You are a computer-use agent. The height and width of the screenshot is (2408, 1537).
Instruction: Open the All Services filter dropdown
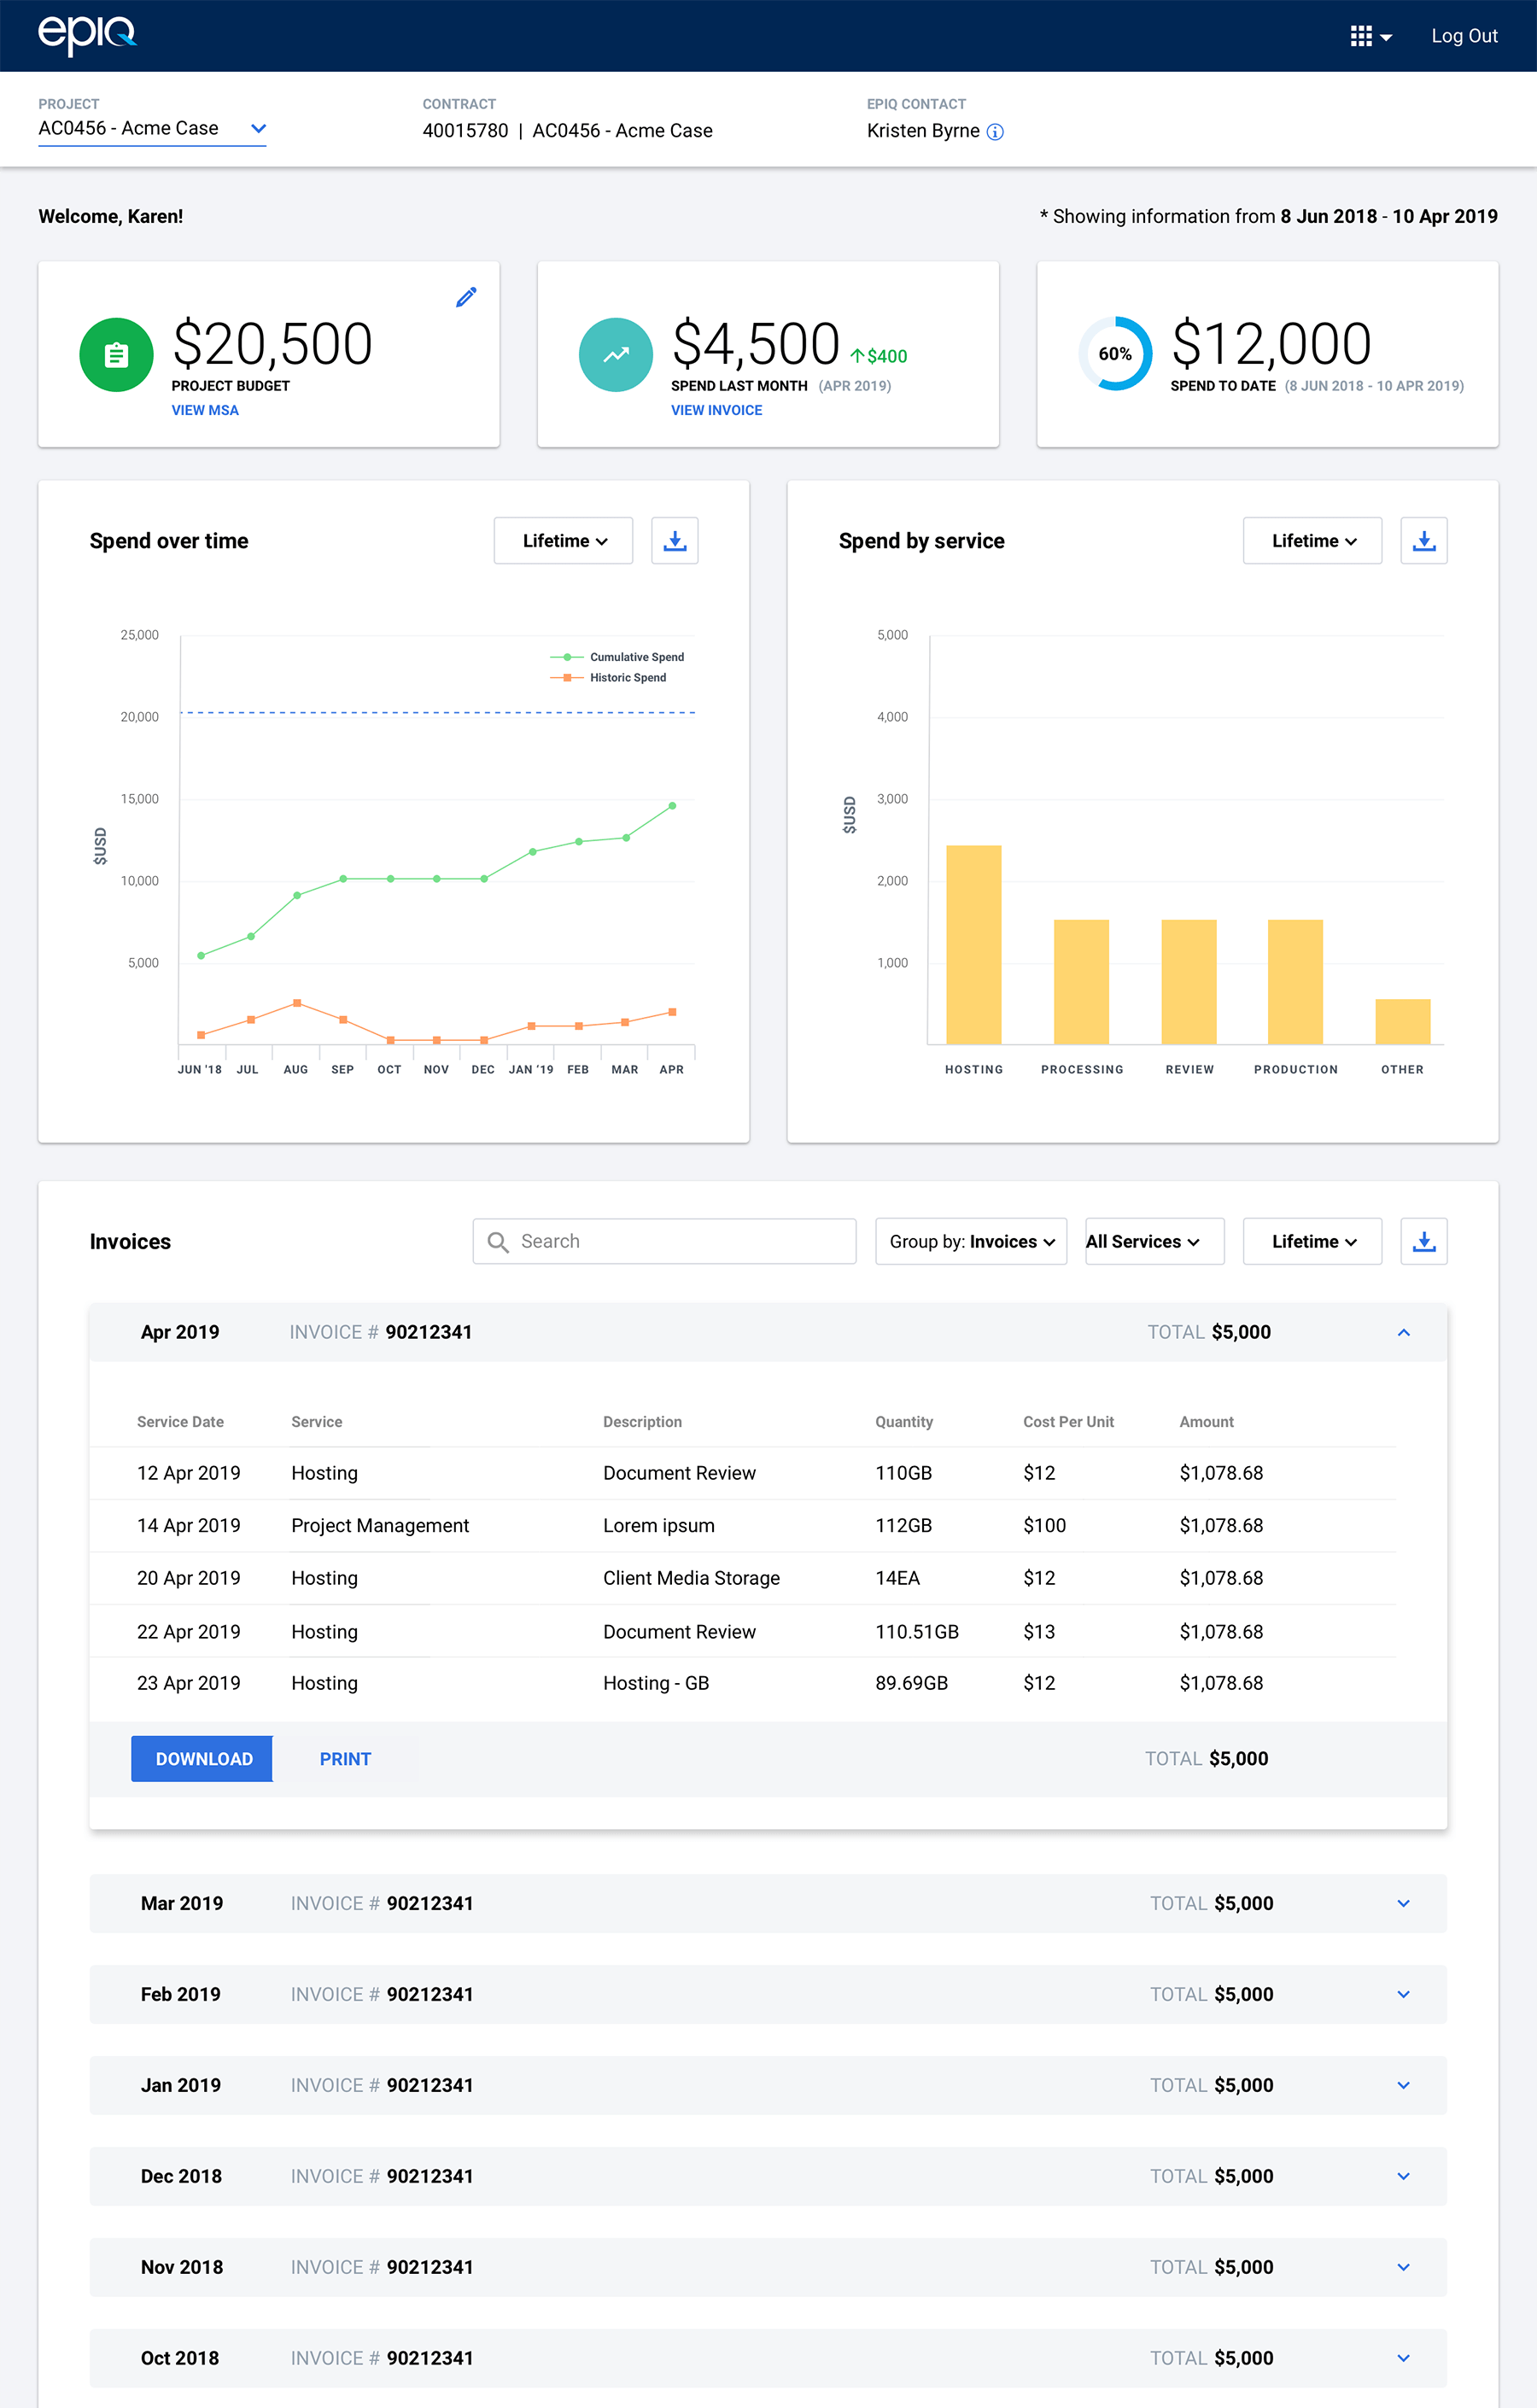tap(1154, 1241)
